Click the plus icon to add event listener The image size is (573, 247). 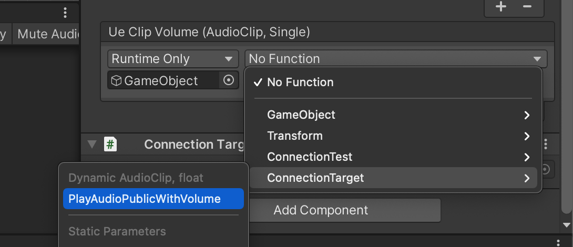tap(500, 7)
